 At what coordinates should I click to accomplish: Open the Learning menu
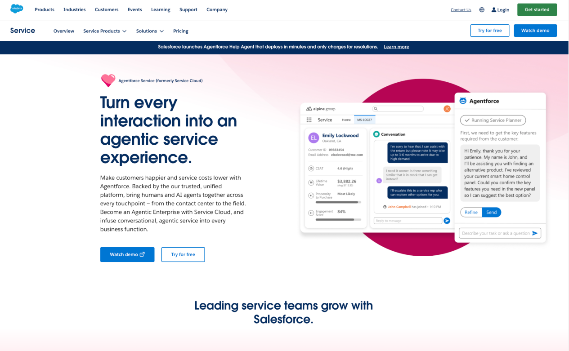[161, 9]
